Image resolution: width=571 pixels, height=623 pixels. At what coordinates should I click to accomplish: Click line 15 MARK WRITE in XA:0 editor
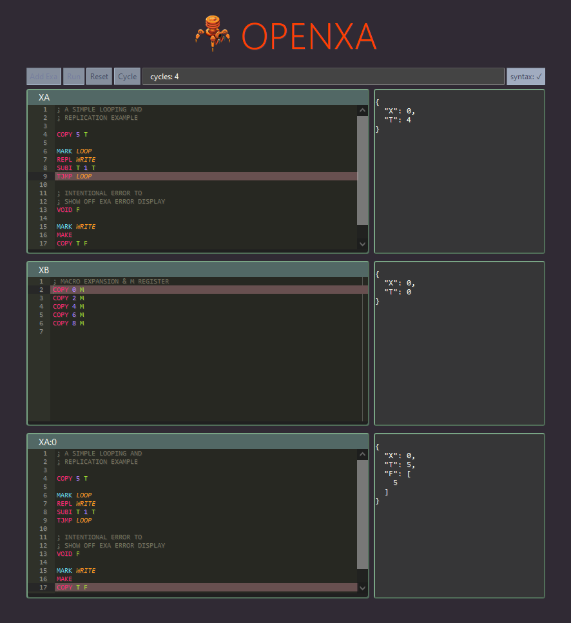pyautogui.click(x=76, y=571)
